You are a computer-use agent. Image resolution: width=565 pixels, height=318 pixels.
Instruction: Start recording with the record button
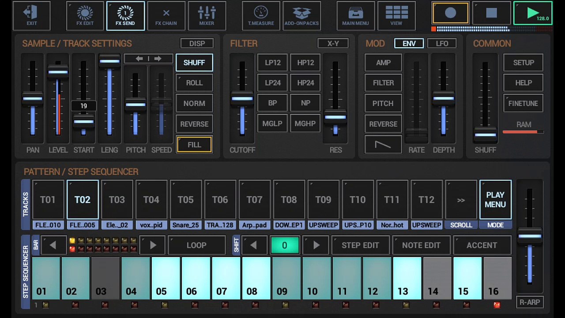(450, 13)
